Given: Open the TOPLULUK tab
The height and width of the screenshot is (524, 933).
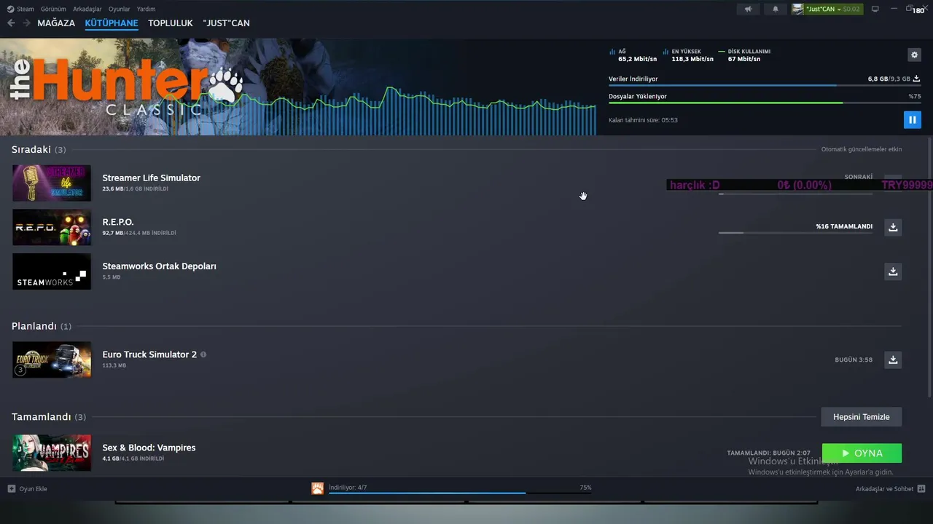Looking at the screenshot, I should tap(171, 23).
